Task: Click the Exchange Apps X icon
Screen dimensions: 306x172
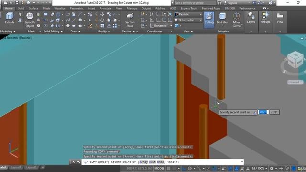Action: (254, 3)
